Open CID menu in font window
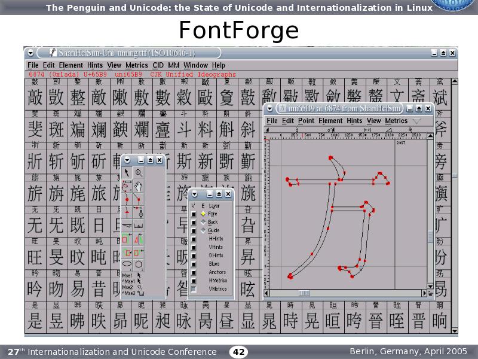This screenshot has width=478, height=359. 158,65
